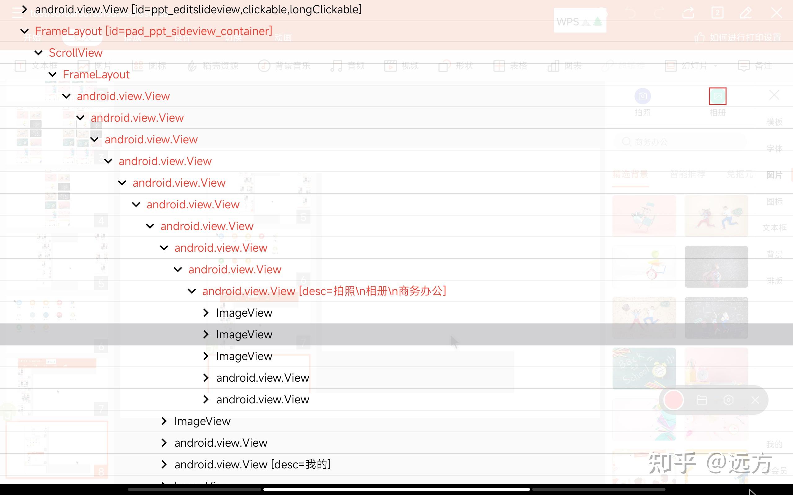Image resolution: width=793 pixels, height=495 pixels.
Task: Click the 视频 video insert icon
Action: (x=390, y=66)
